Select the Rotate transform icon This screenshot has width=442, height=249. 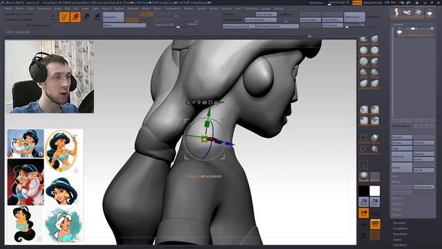[97, 17]
